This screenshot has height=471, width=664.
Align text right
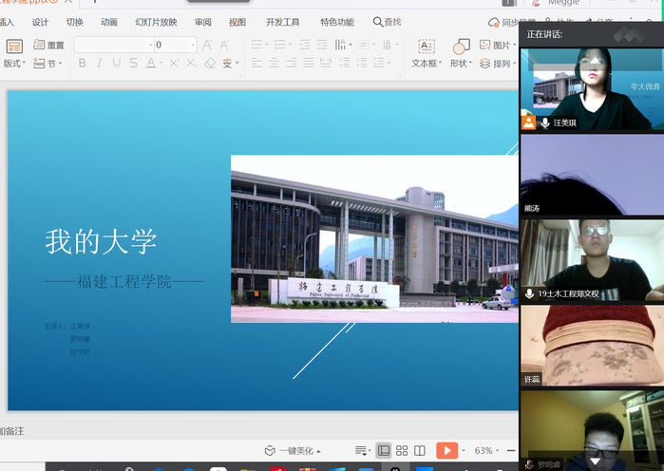[x=291, y=63]
